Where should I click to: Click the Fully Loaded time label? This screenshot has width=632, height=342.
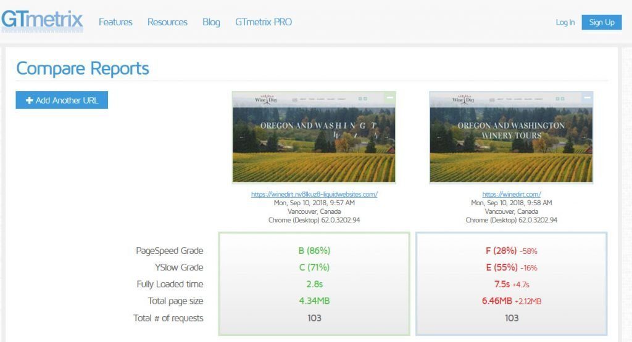tap(170, 284)
